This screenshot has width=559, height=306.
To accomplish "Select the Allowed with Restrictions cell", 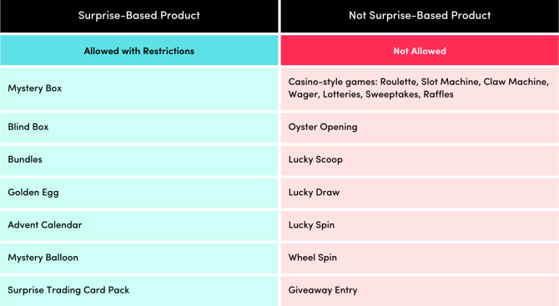I will 139,50.
